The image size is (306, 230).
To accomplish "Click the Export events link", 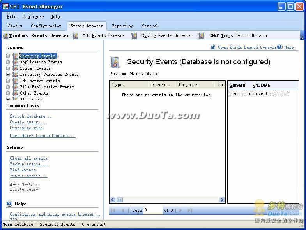I will pyautogui.click(x=28, y=176).
